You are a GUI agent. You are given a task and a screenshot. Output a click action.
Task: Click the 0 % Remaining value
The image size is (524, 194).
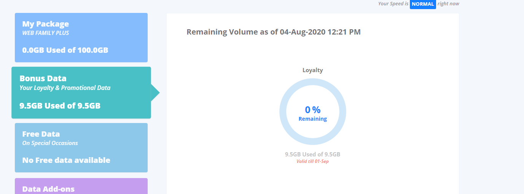[313, 114]
